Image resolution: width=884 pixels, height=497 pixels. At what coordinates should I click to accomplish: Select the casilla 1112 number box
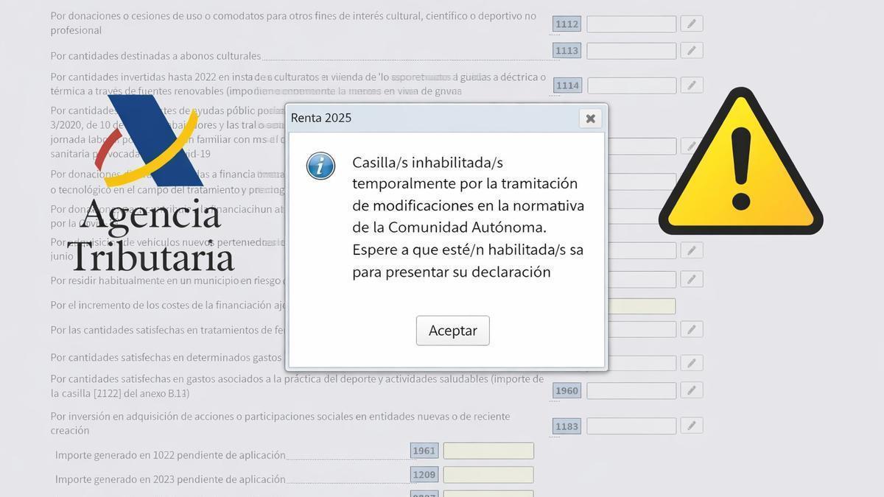tap(566, 23)
